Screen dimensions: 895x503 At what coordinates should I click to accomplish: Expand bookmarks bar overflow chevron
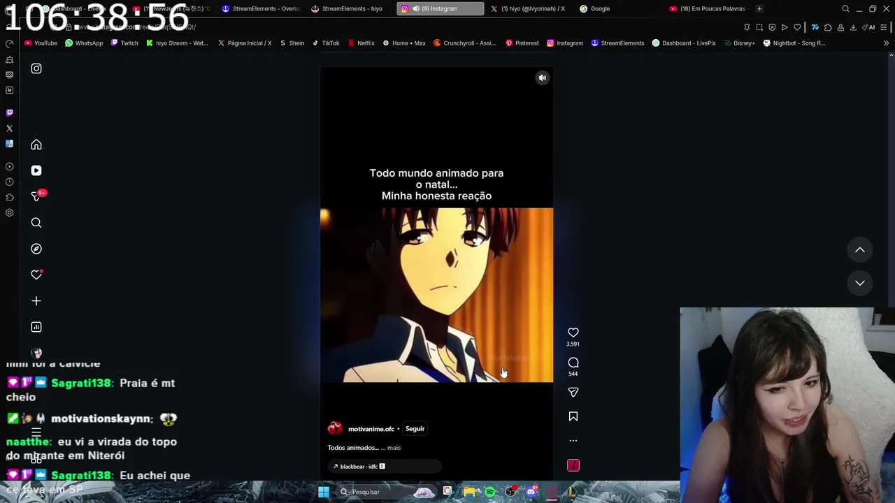886,43
